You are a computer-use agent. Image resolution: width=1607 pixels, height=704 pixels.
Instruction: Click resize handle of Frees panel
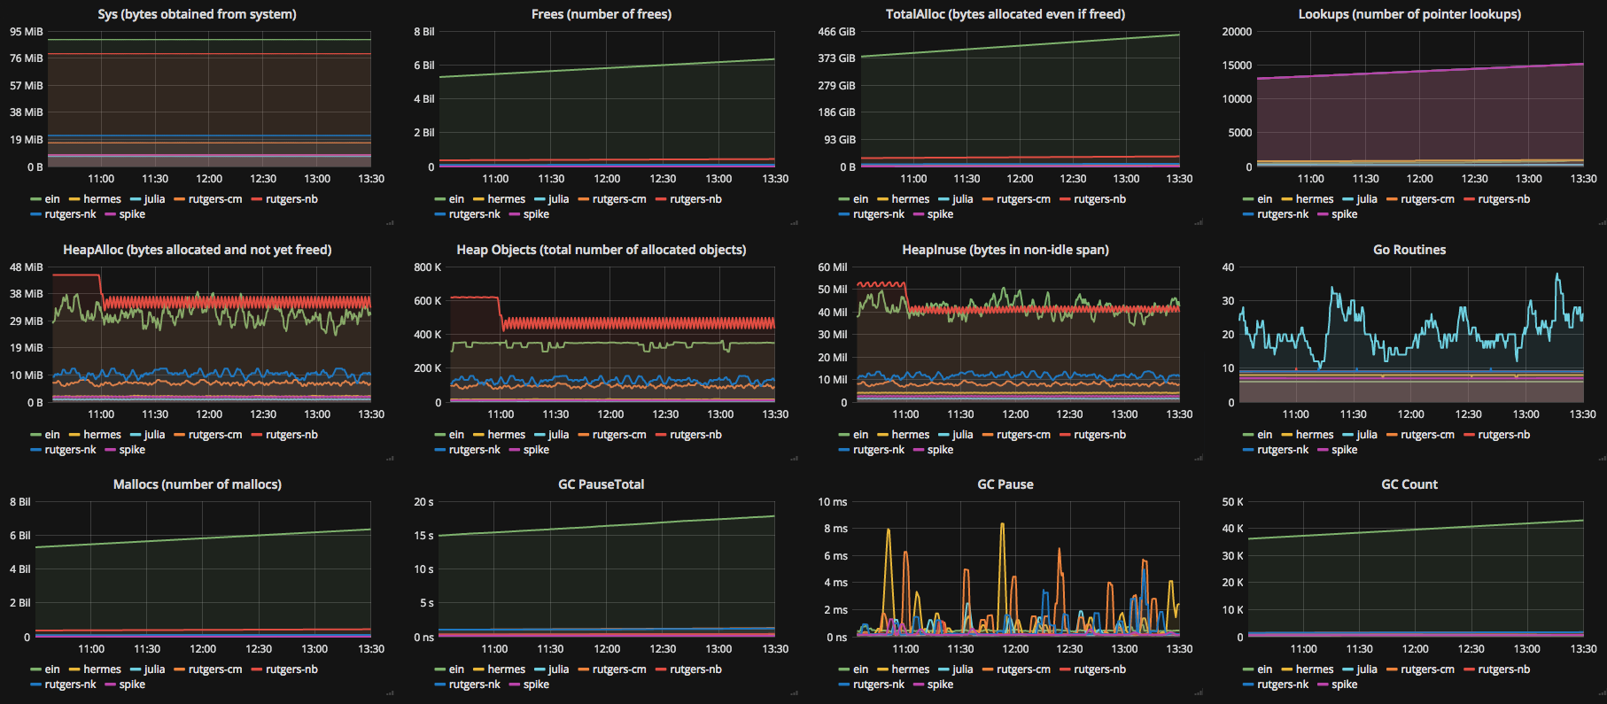pyautogui.click(x=794, y=223)
